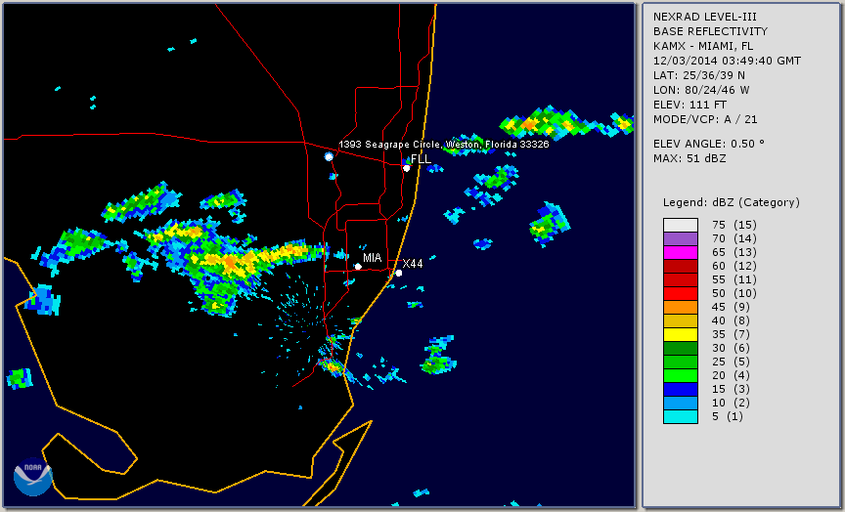Select the 45 dBZ orange swatch
Viewport: 845px width, 512px height.
(681, 307)
